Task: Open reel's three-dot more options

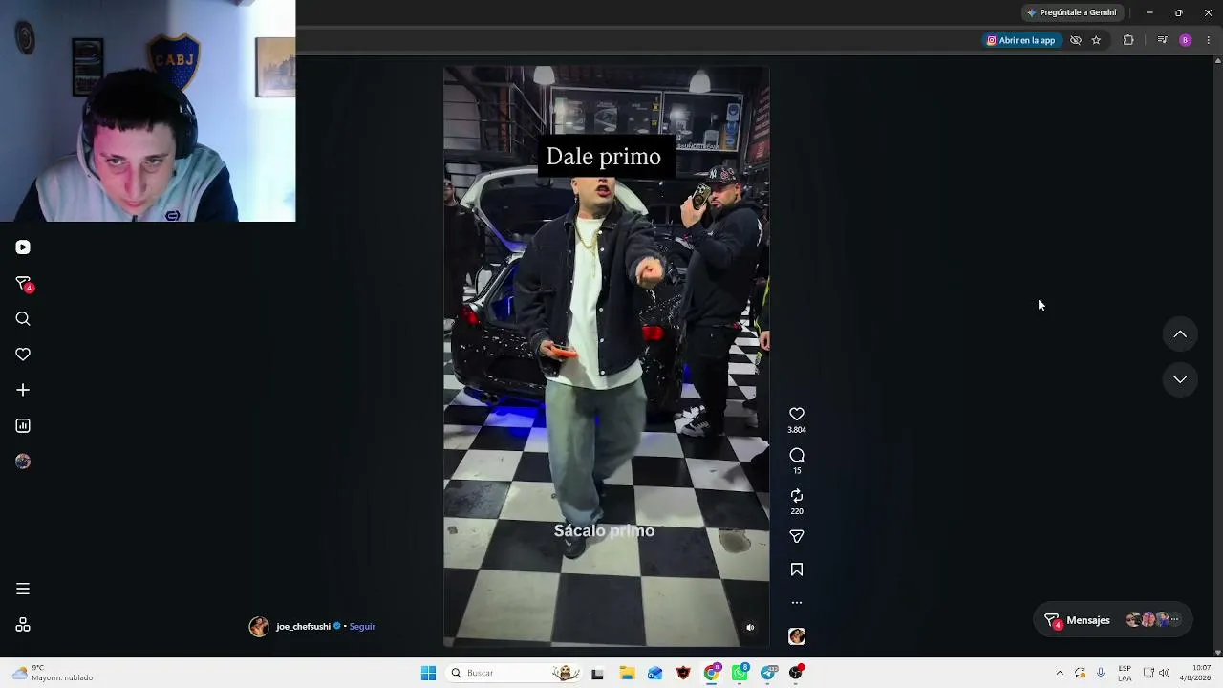Action: [797, 603]
